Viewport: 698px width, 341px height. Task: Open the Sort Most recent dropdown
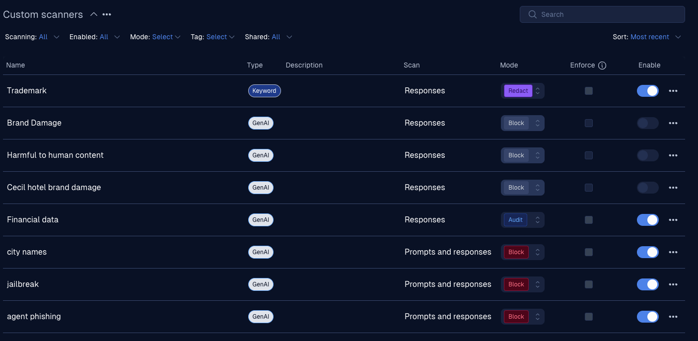[655, 37]
